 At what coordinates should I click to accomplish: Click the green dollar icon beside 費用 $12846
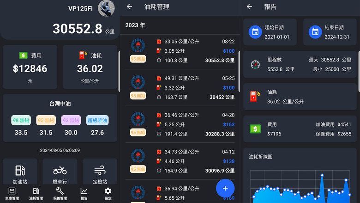[23, 55]
